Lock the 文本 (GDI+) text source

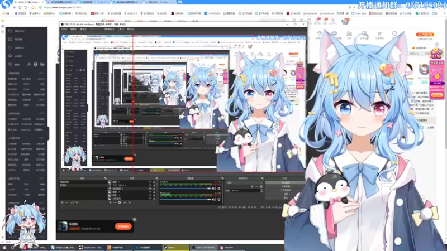coord(154,185)
